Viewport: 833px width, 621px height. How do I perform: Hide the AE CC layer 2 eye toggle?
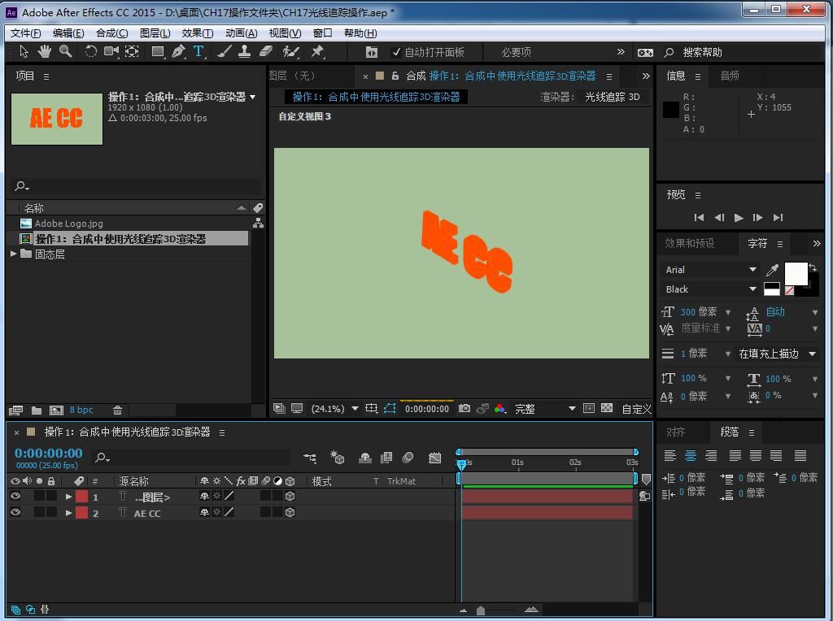15,512
